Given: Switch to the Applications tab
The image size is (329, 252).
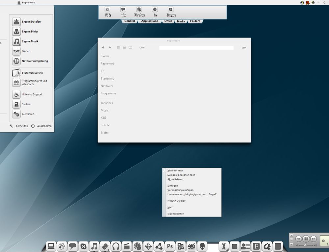Looking at the screenshot, I should pos(150,21).
